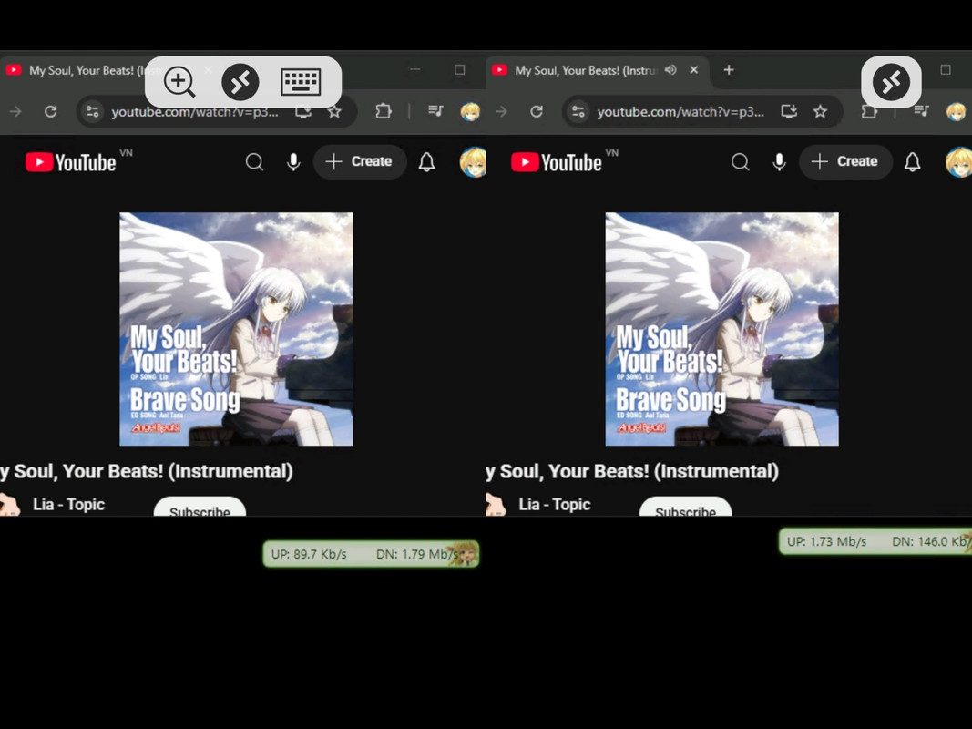Screen dimensions: 972x729
Task: Reload the page in the right browser window
Action: 537,111
